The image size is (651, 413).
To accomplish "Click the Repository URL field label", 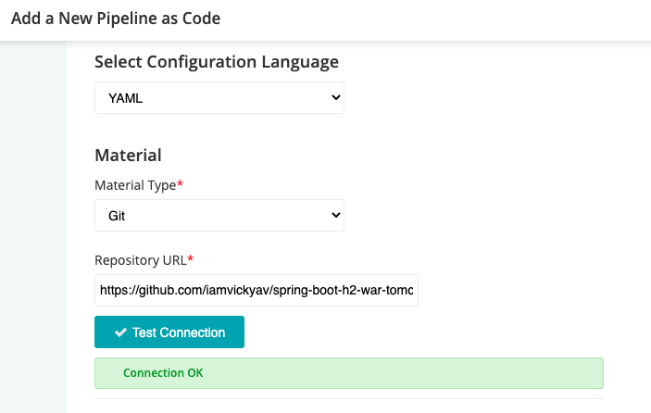I will [x=140, y=260].
